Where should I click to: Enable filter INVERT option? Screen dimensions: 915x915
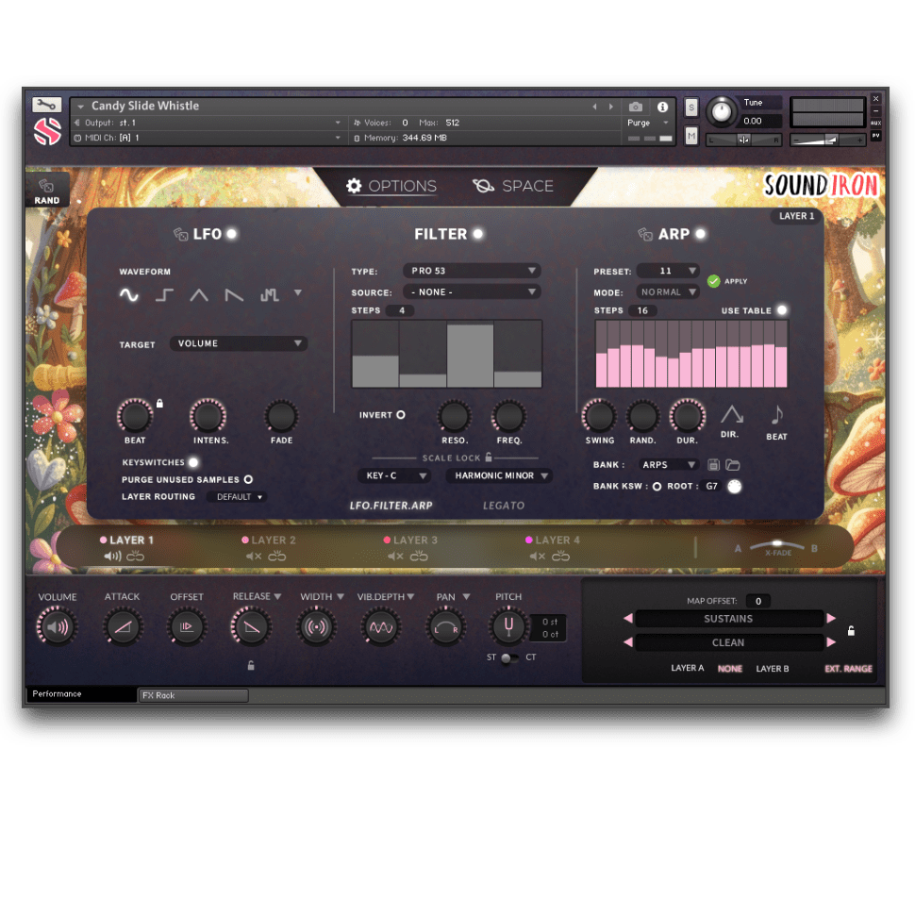click(x=401, y=415)
